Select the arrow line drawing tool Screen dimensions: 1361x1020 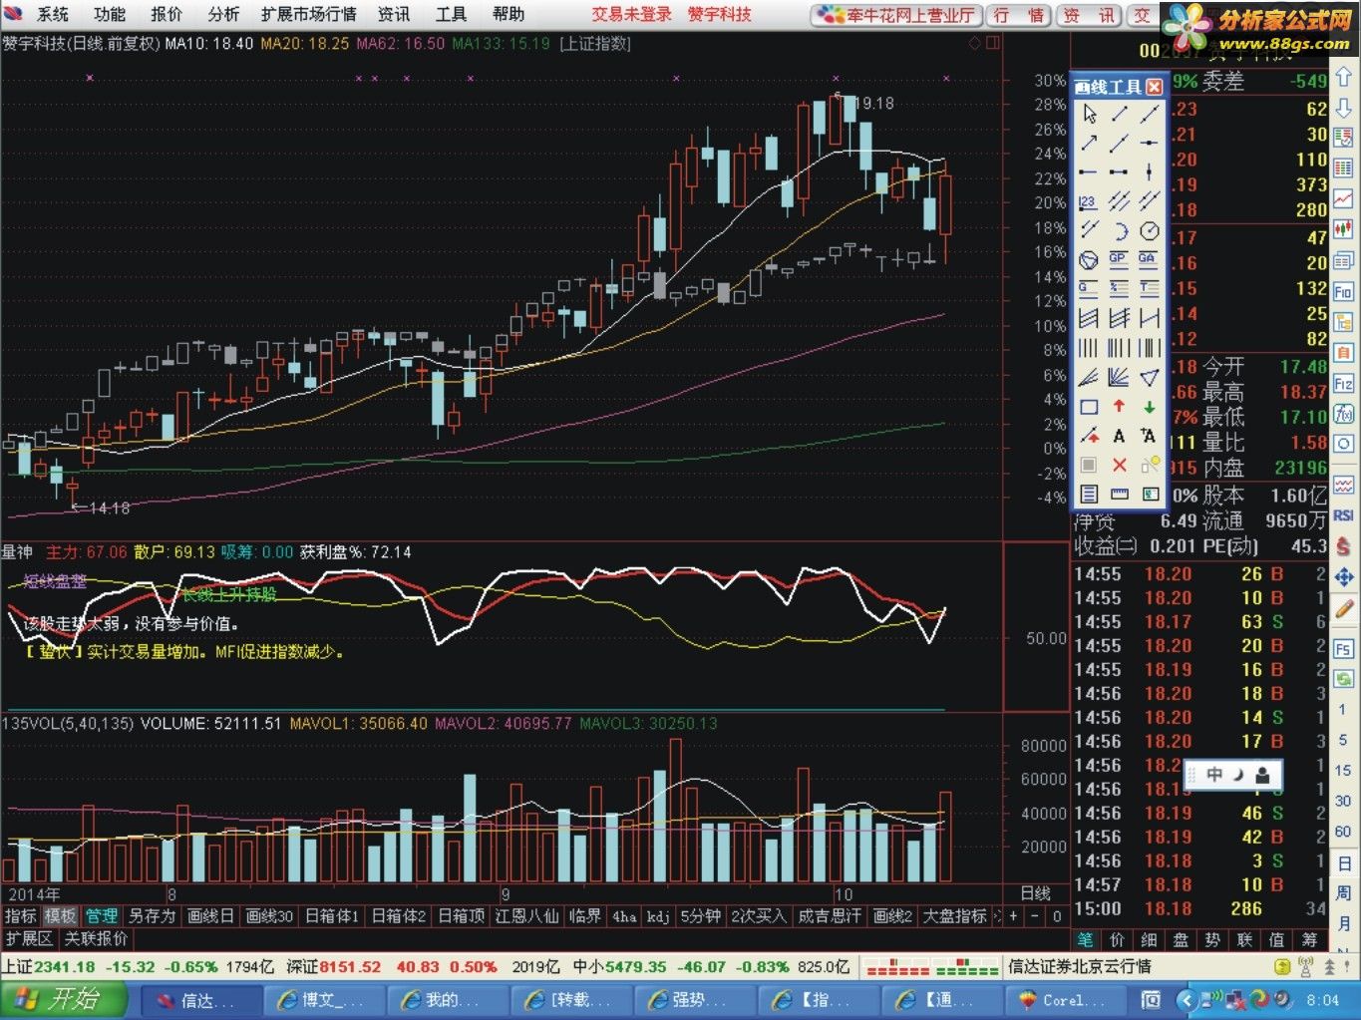(1089, 143)
